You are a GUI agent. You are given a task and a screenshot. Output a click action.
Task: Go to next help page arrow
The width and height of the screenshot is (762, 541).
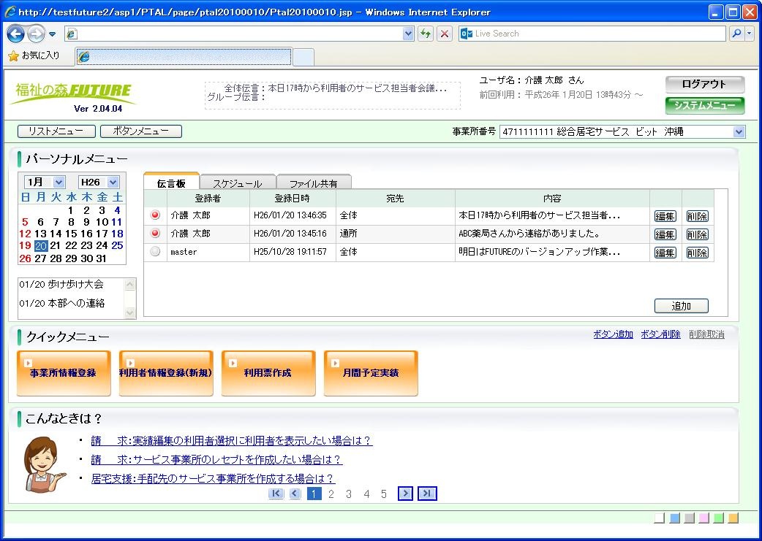click(x=405, y=494)
